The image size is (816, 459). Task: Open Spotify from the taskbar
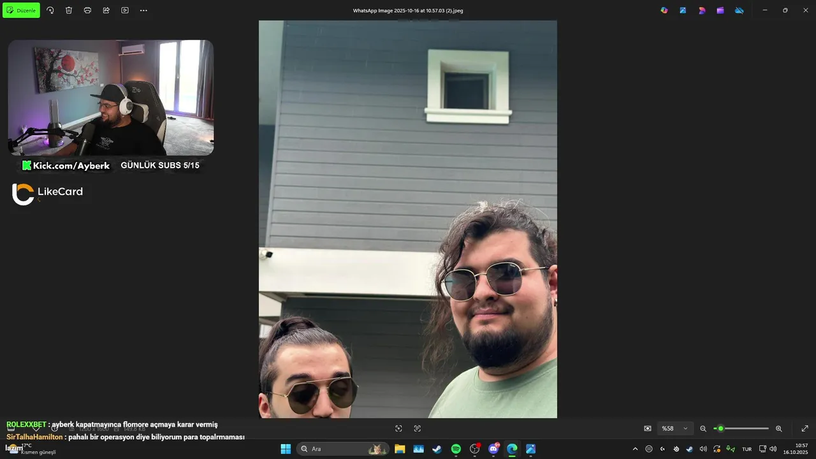(x=456, y=449)
